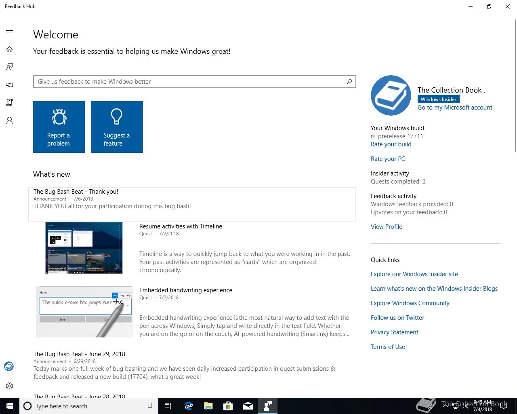Screen dimensions: 517x414
Task: Open Resume activities with Timeline quest title
Action: click(x=181, y=226)
